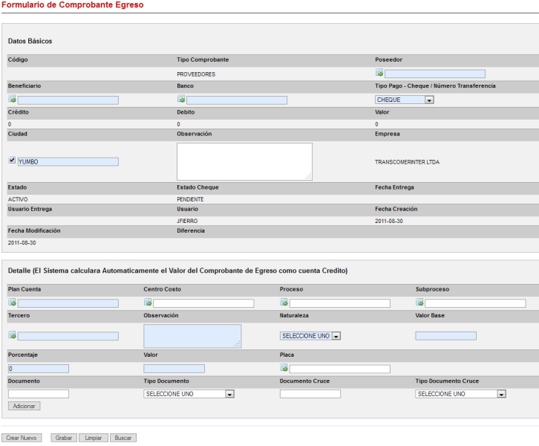Open the Proceso lookup icon

click(x=284, y=303)
